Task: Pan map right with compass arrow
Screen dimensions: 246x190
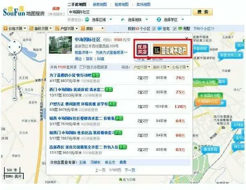Action: [x=19, y=47]
